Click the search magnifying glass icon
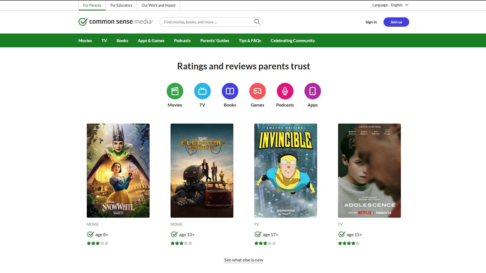This screenshot has height=273, width=486. (257, 22)
